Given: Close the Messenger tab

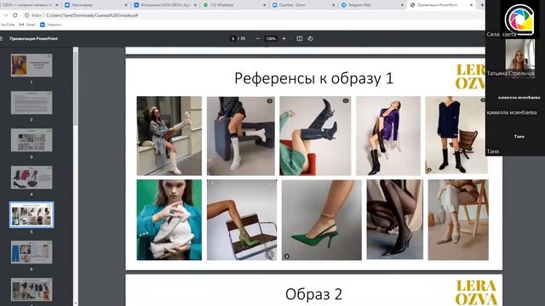Looking at the screenshot, I should coord(126,5).
